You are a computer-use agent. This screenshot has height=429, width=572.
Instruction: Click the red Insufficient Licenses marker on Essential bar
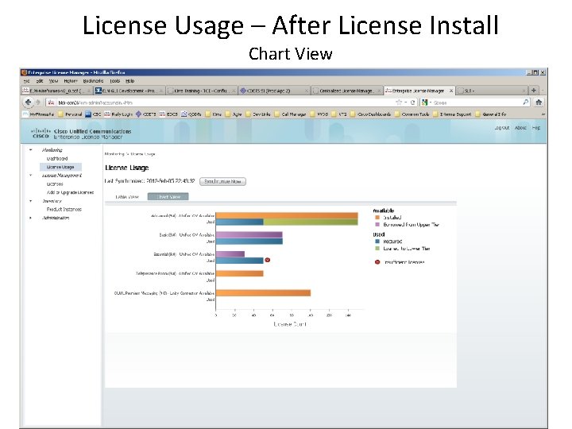268,260
